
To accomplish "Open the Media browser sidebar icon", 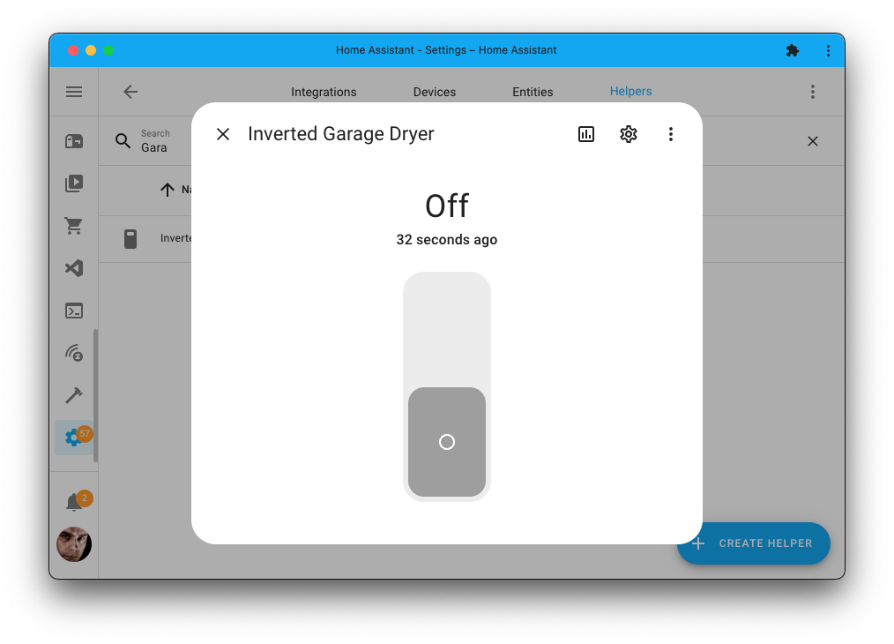I will pos(73,183).
